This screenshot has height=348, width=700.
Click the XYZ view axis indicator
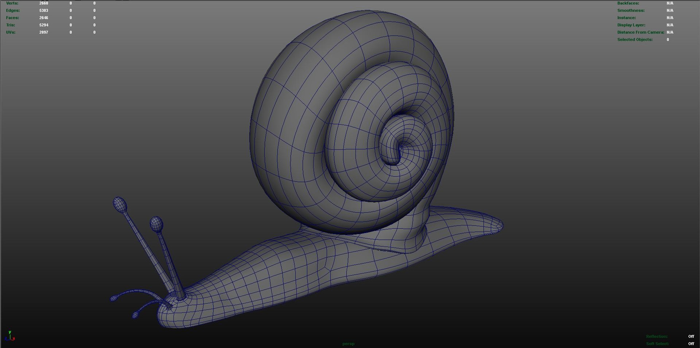[10, 336]
